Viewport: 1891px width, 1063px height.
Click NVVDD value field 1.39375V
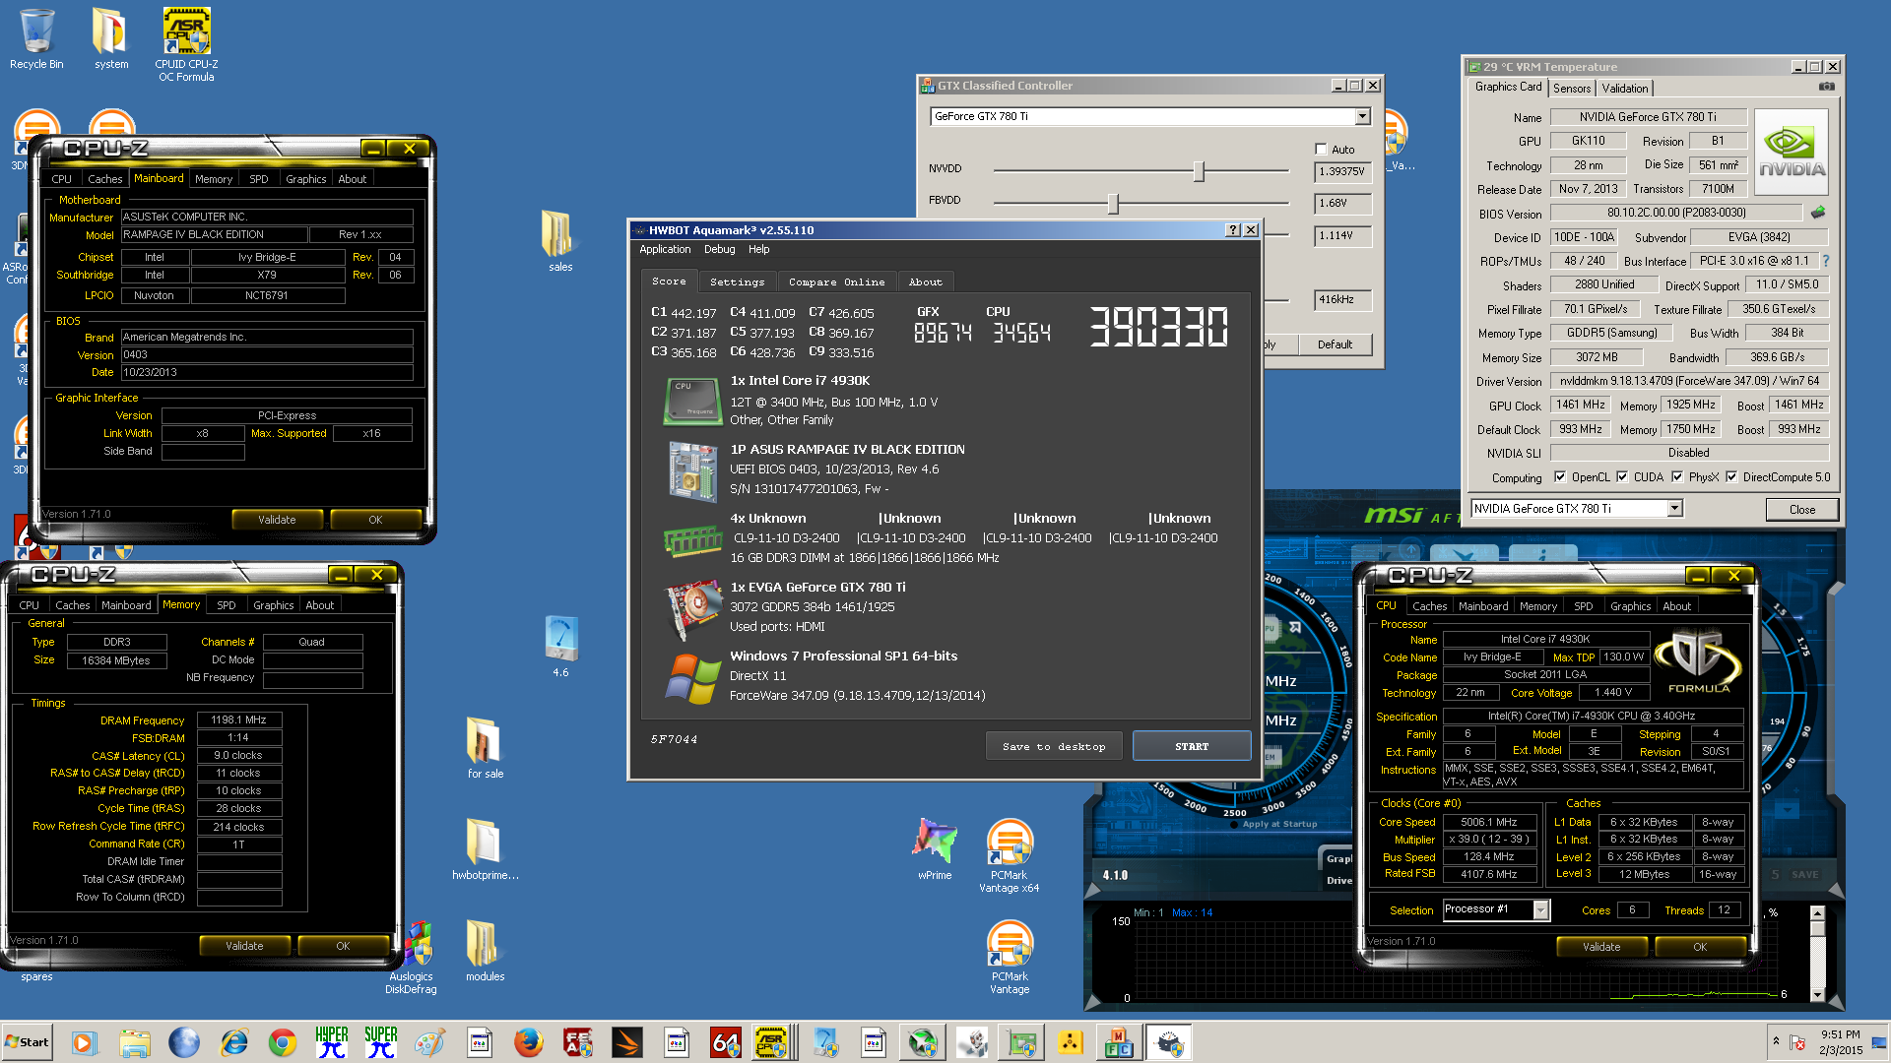(1342, 171)
